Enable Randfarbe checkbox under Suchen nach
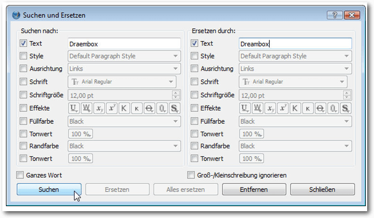374x218 pixels. pyautogui.click(x=23, y=145)
